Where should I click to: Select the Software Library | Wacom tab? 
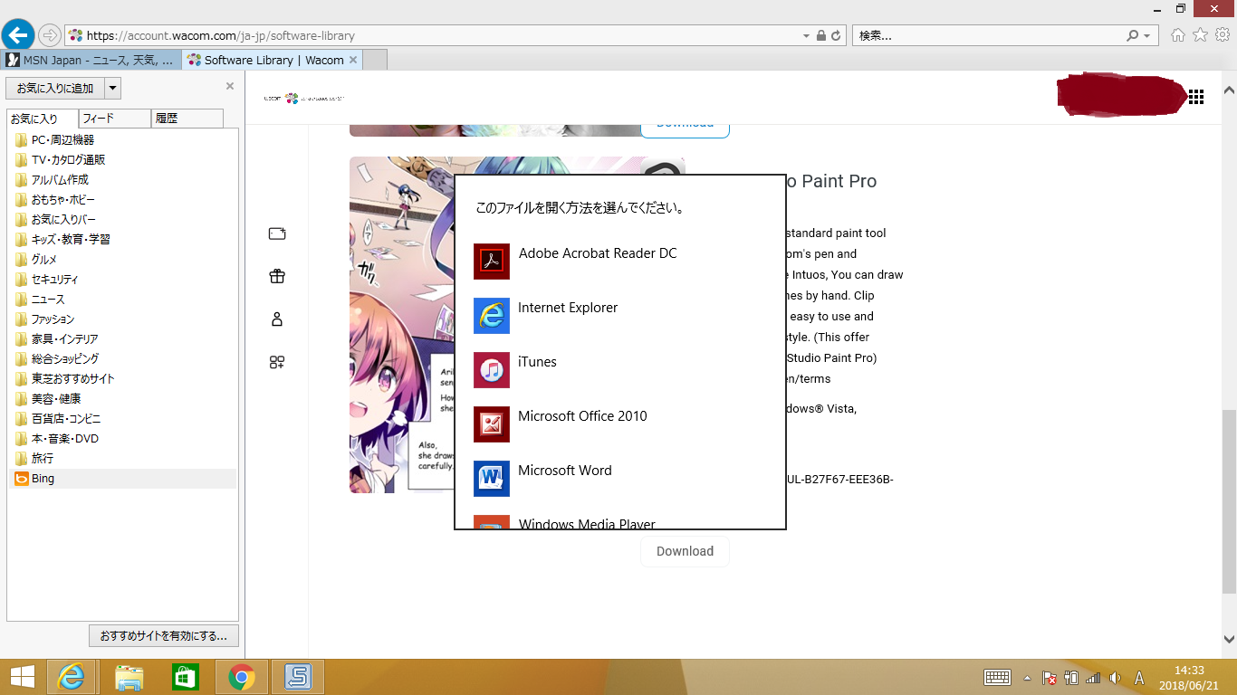(x=272, y=61)
